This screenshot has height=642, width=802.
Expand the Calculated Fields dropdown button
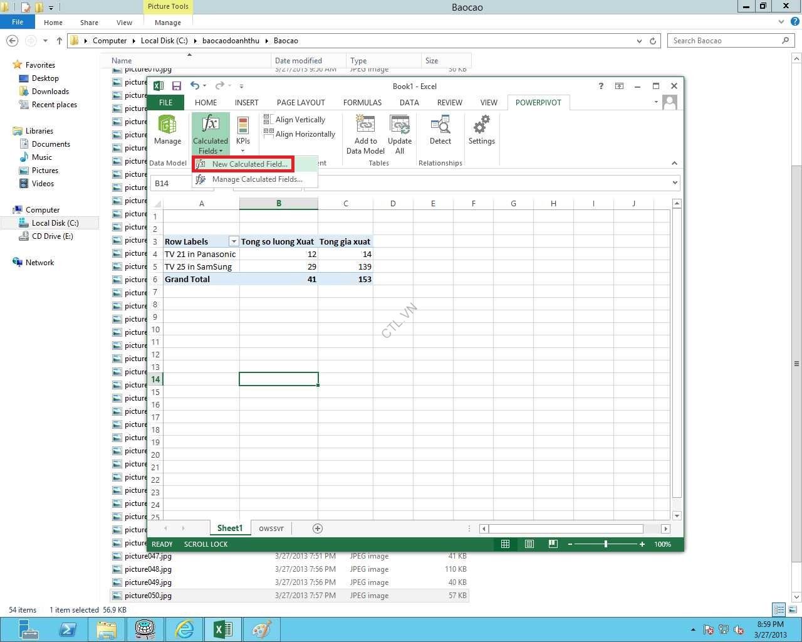[x=211, y=150]
